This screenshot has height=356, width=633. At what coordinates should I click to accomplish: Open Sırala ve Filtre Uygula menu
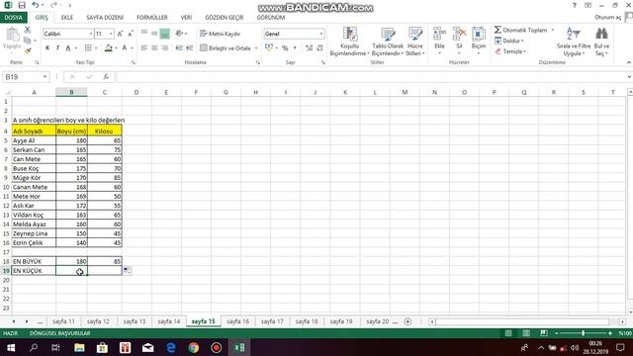(574, 42)
